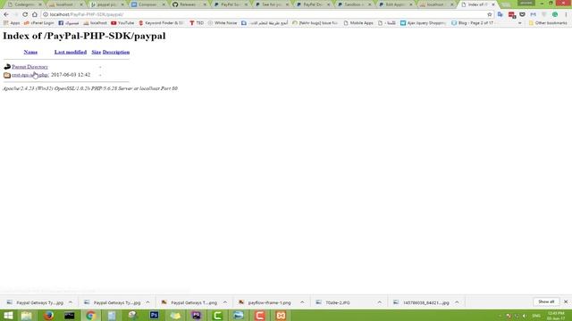Open the rest-api-sdk-php folder link
The width and height of the screenshot is (572, 321).
[x=29, y=75]
